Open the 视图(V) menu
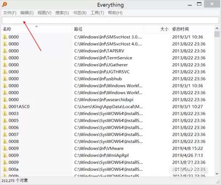 (x=45, y=13)
